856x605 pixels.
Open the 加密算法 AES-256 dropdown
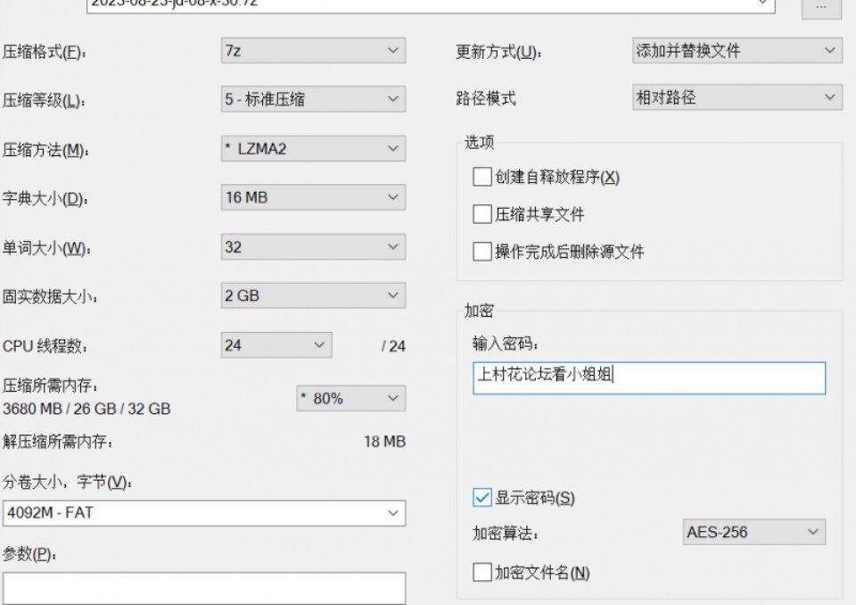(754, 532)
